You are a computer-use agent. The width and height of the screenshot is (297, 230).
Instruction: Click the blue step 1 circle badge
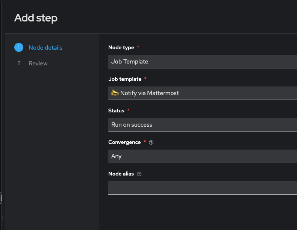coord(19,48)
